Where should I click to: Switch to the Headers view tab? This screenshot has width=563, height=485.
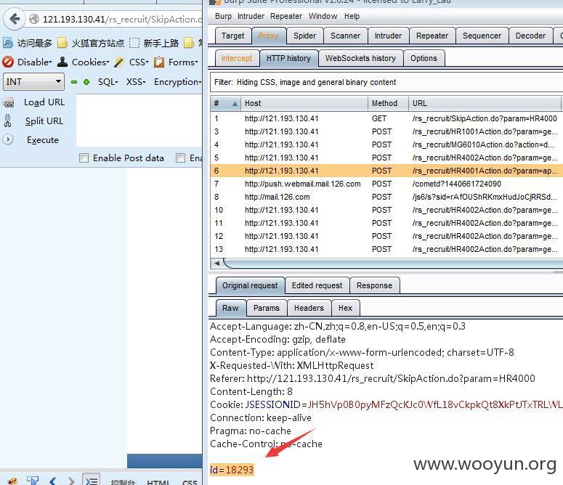(x=309, y=308)
